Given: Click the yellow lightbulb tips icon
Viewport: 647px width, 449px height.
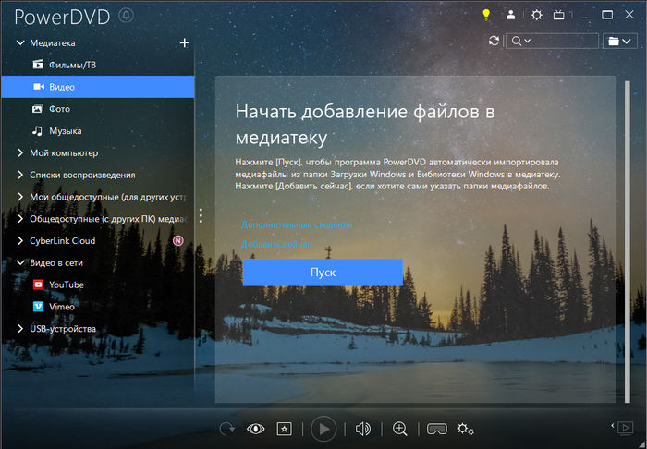Looking at the screenshot, I should point(486,16).
